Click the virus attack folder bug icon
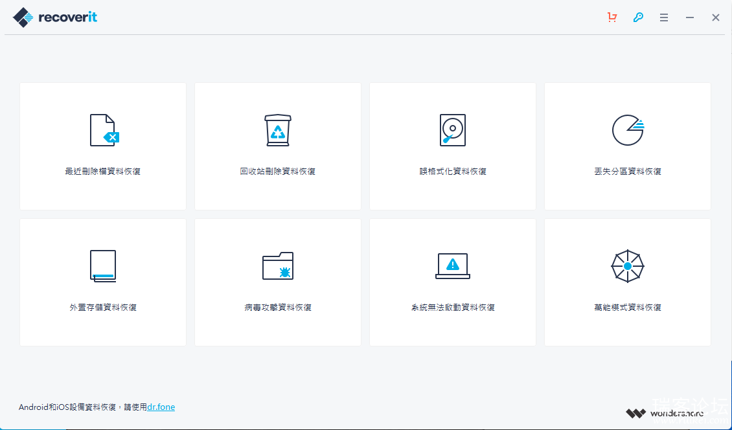The width and height of the screenshot is (732, 430). tap(278, 266)
